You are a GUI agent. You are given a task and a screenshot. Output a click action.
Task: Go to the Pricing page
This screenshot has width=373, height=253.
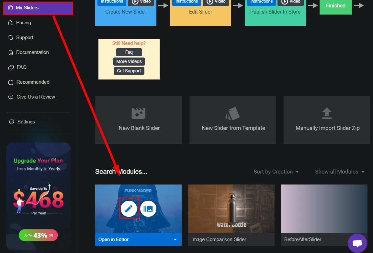click(x=23, y=23)
